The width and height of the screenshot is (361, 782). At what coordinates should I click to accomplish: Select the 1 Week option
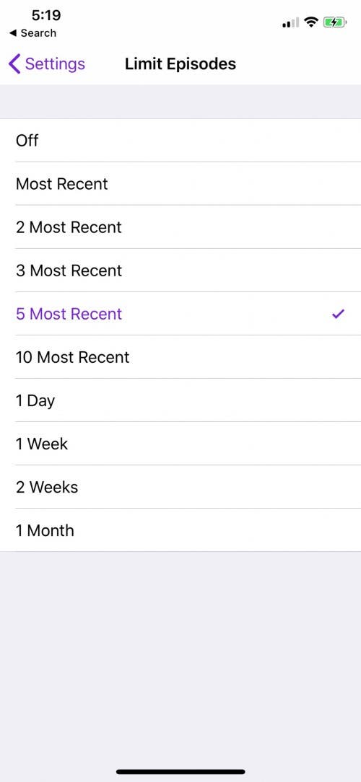coord(180,444)
